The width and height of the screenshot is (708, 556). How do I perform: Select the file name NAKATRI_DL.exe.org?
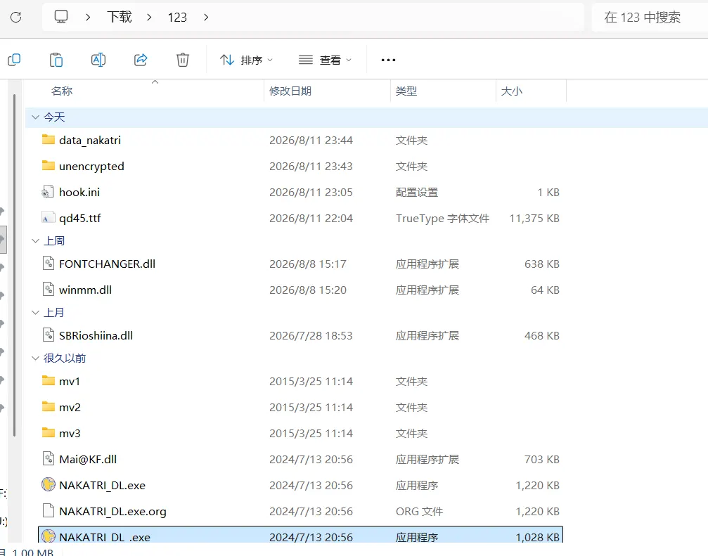pos(112,512)
